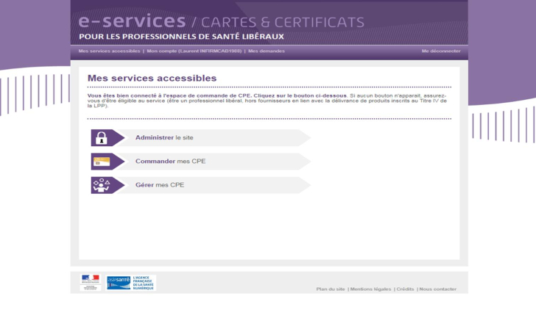
Task: Open "Gérer mes CPE" service
Action: (160, 185)
